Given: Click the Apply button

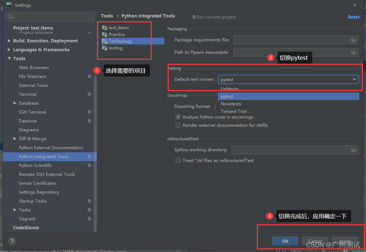Looking at the screenshot, I should coord(345,241).
